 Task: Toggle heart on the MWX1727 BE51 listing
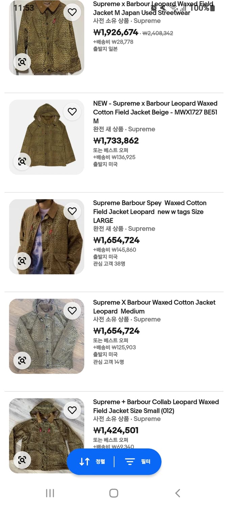point(72,112)
